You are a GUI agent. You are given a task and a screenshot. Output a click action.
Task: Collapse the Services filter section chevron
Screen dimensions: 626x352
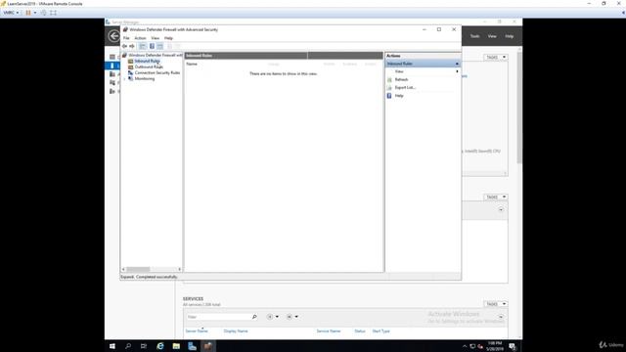click(501, 317)
